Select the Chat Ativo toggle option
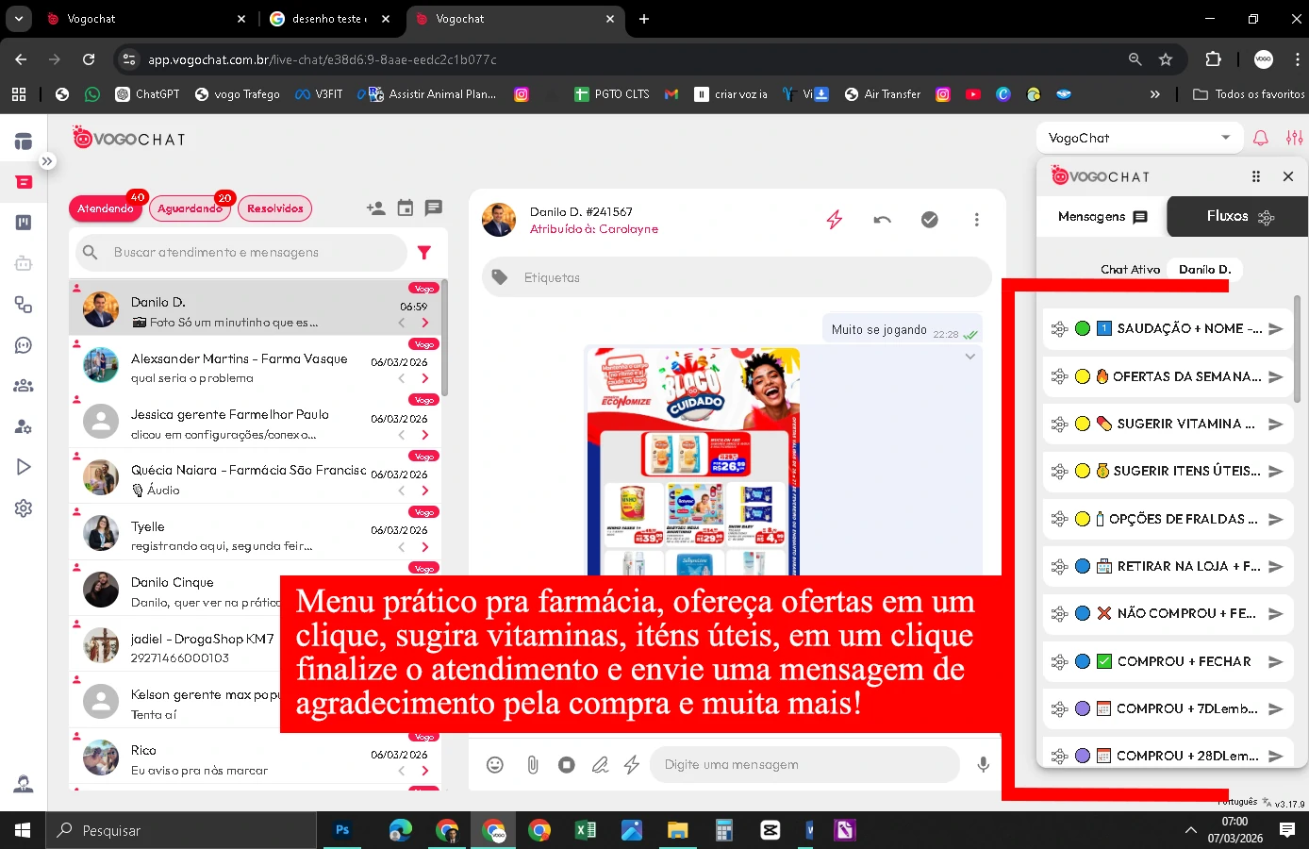Image resolution: width=1309 pixels, height=849 pixels. coord(1130,270)
